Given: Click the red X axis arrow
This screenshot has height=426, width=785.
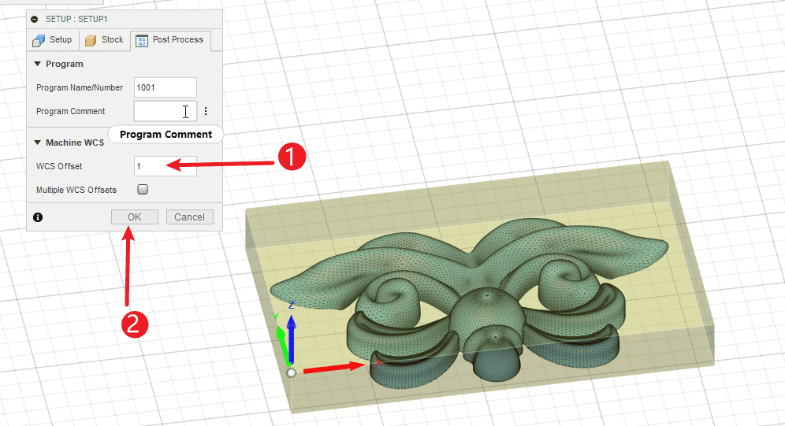Looking at the screenshot, I should [x=331, y=367].
